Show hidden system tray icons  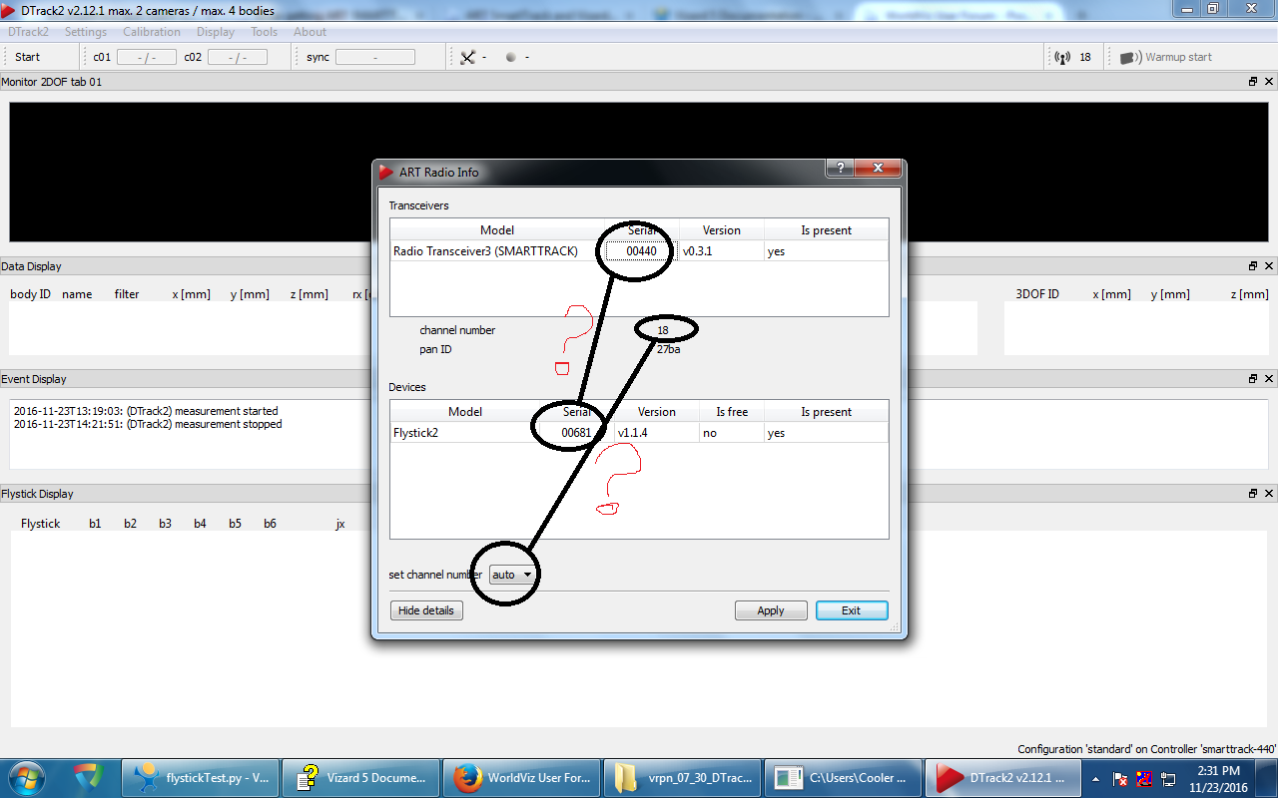click(1097, 777)
